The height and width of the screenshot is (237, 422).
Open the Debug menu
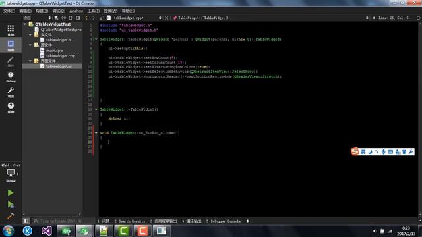pyautogui.click(x=59, y=11)
